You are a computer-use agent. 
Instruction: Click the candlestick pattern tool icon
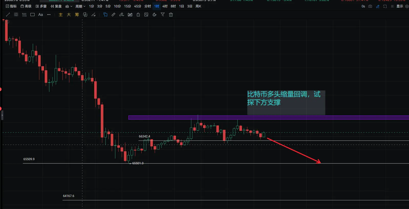coord(130,15)
